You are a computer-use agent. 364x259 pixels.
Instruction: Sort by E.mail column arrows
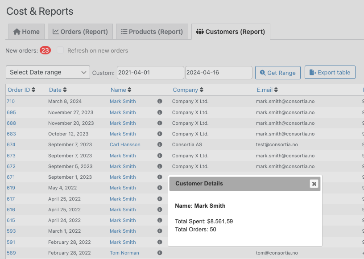(276, 90)
